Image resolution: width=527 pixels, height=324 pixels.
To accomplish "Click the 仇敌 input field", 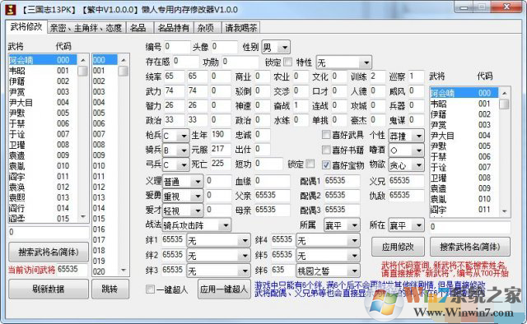I will click(406, 196).
